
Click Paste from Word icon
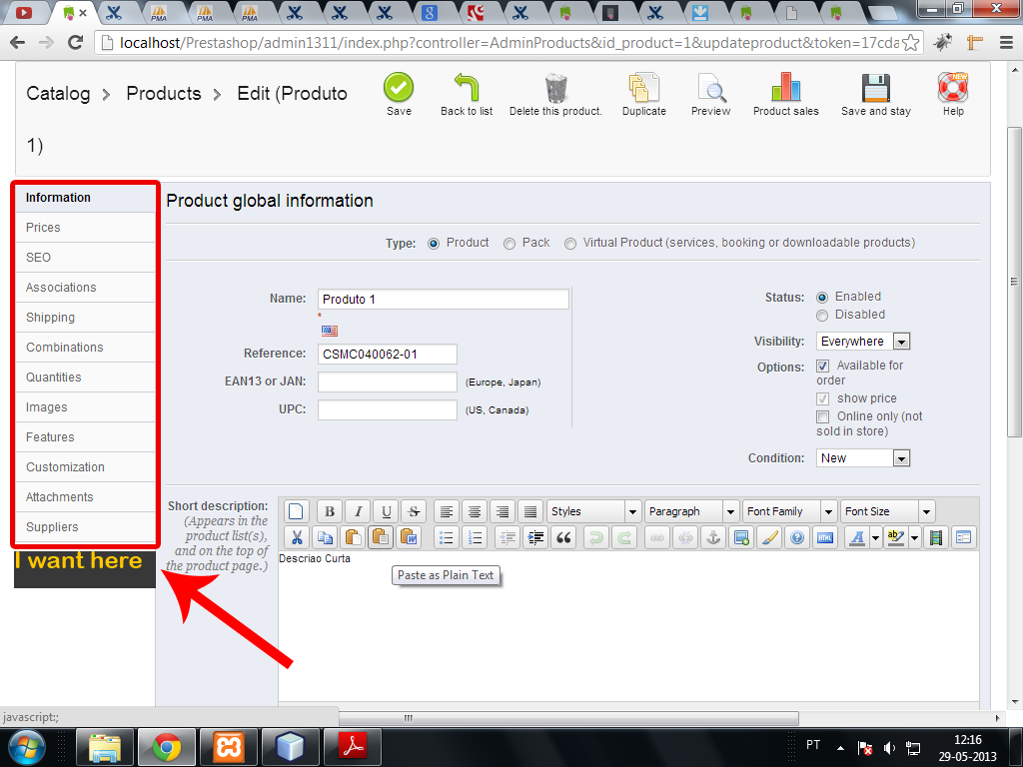pyautogui.click(x=409, y=538)
